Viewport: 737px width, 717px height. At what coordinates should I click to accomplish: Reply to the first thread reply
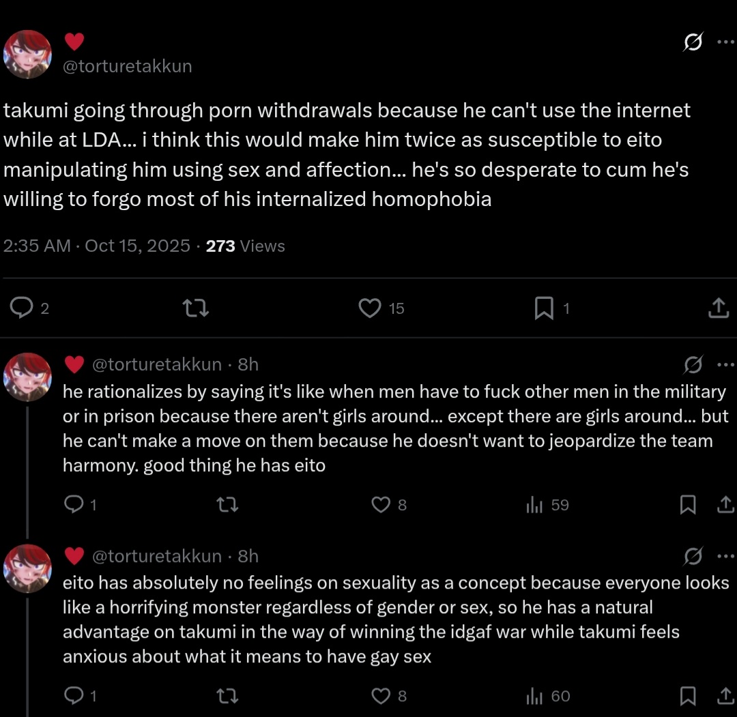pyautogui.click(x=72, y=505)
